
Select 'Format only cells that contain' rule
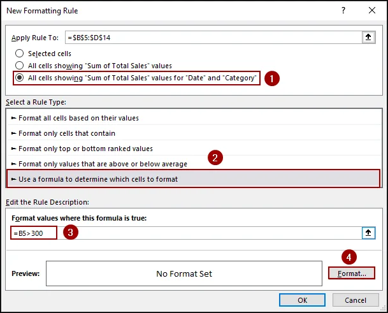[194, 133]
